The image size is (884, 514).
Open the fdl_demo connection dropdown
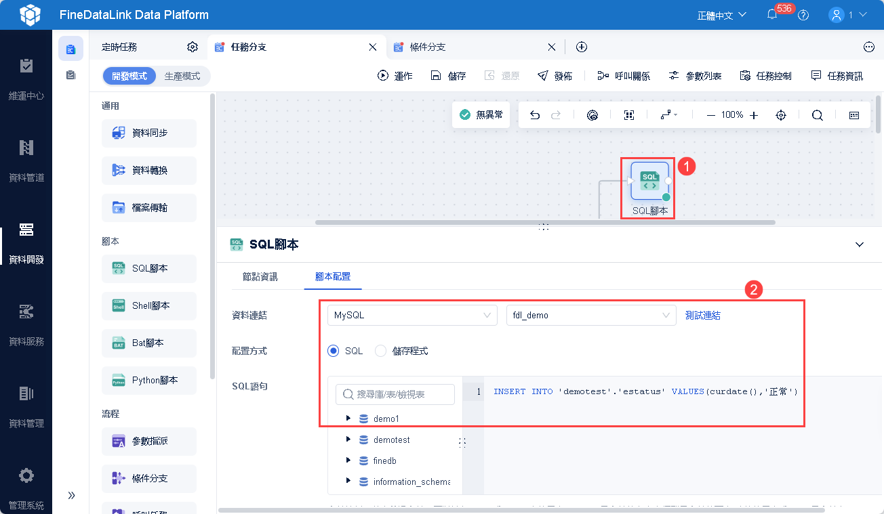pyautogui.click(x=591, y=315)
